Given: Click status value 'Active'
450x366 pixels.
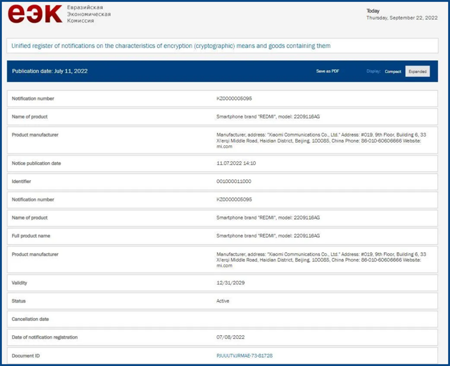Looking at the screenshot, I should [x=223, y=301].
